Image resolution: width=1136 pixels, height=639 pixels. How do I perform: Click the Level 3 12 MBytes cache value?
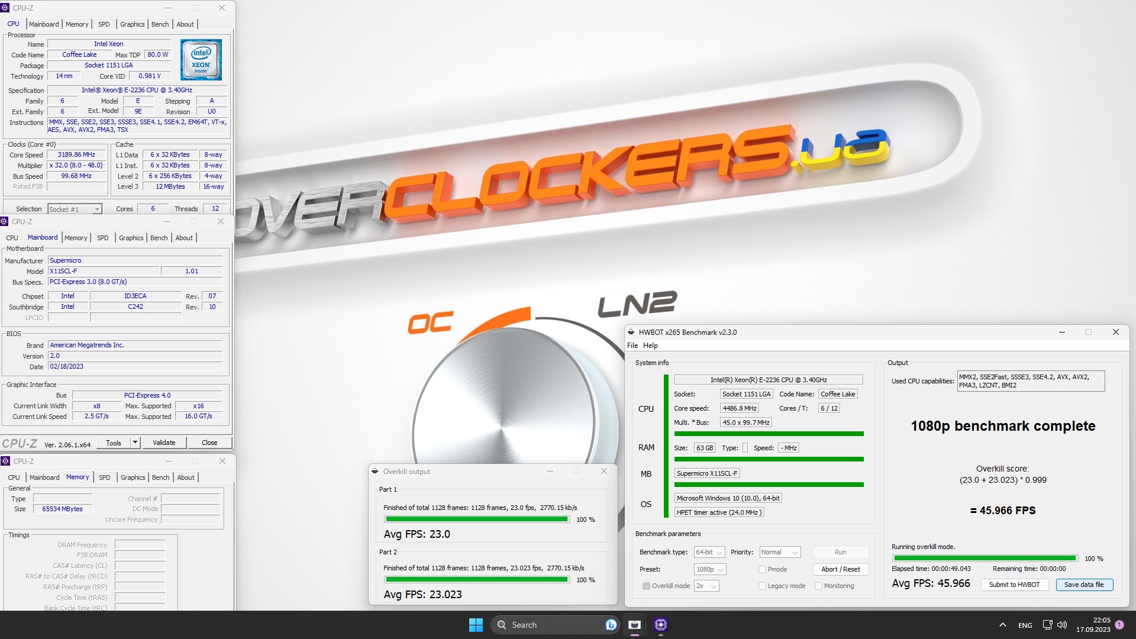point(170,186)
